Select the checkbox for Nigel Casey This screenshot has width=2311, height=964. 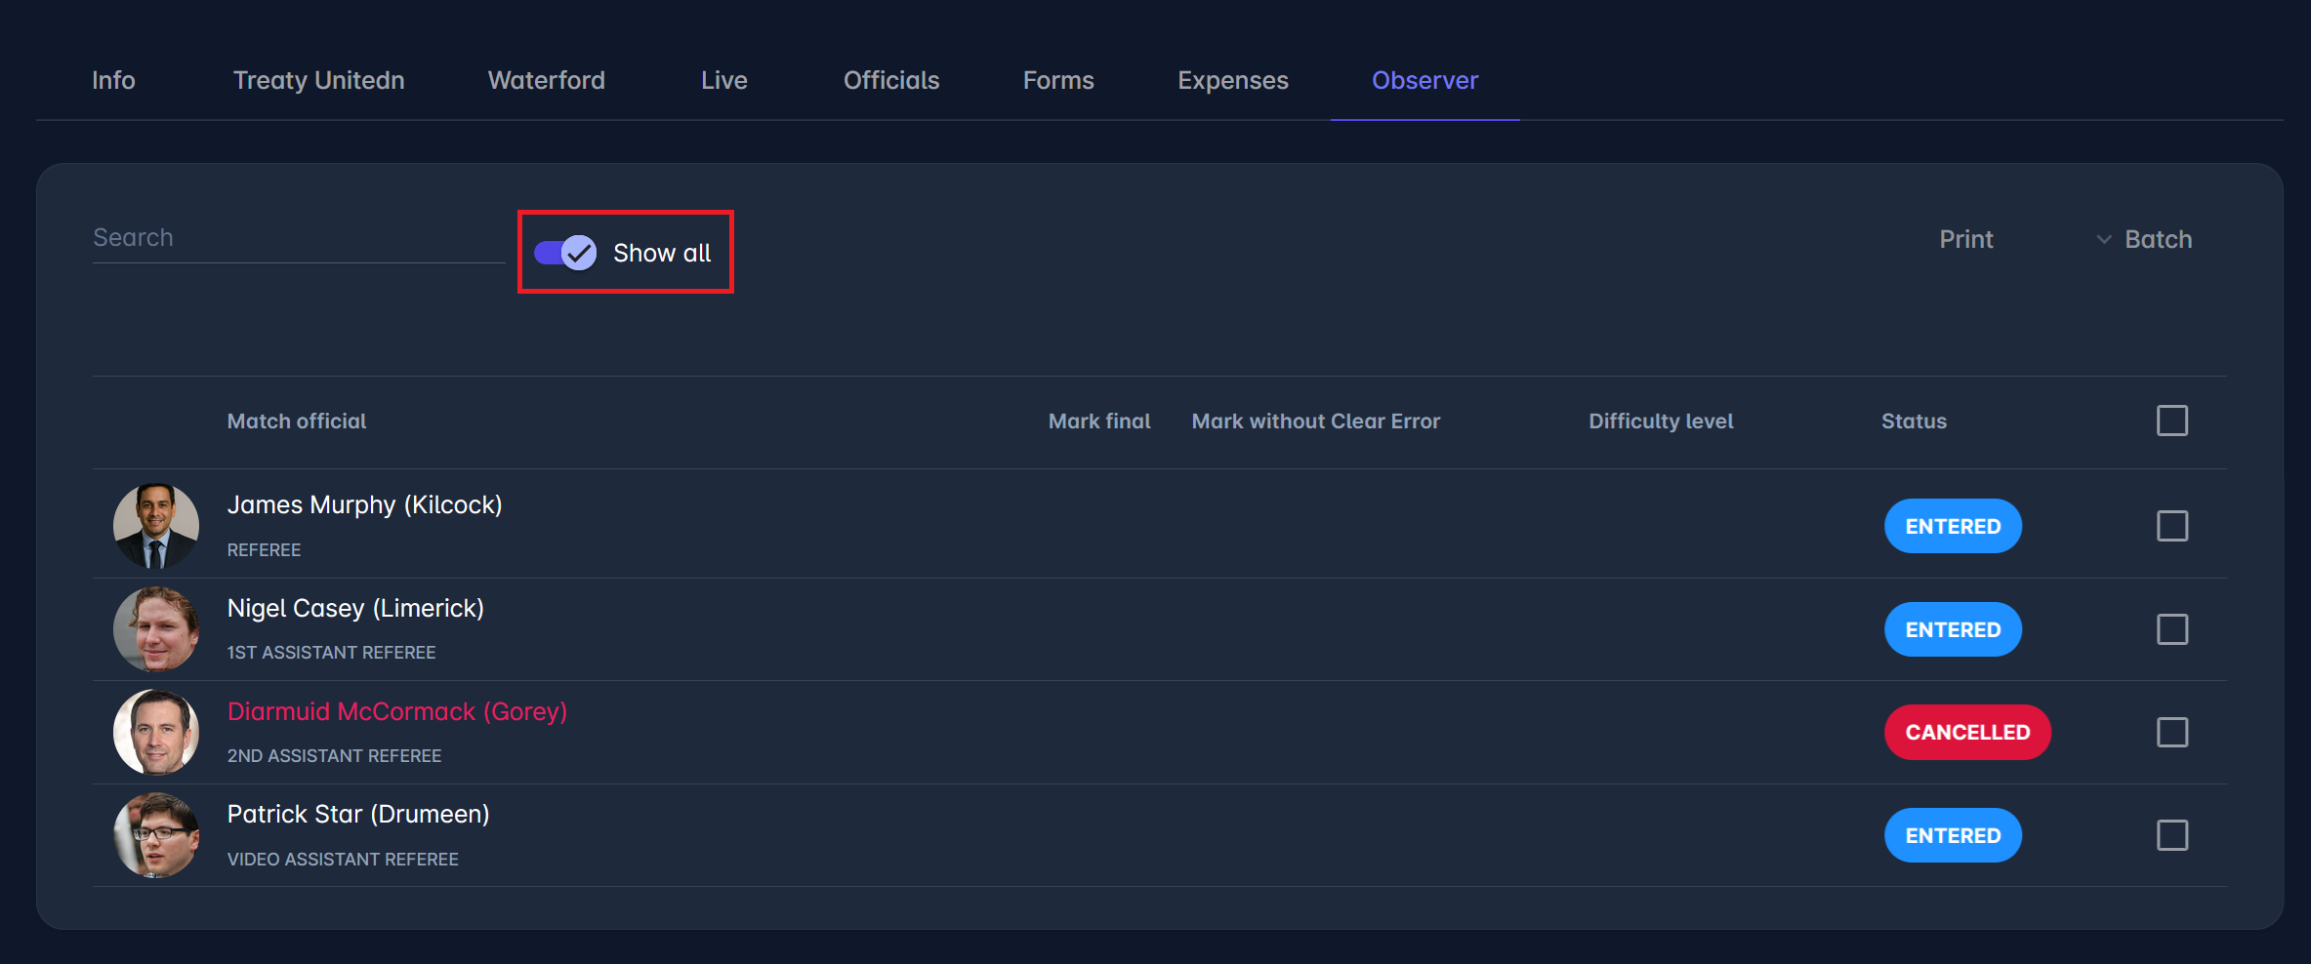(2171, 629)
